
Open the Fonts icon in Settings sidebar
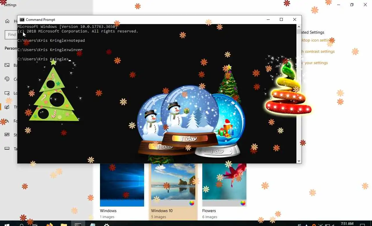tap(7, 121)
